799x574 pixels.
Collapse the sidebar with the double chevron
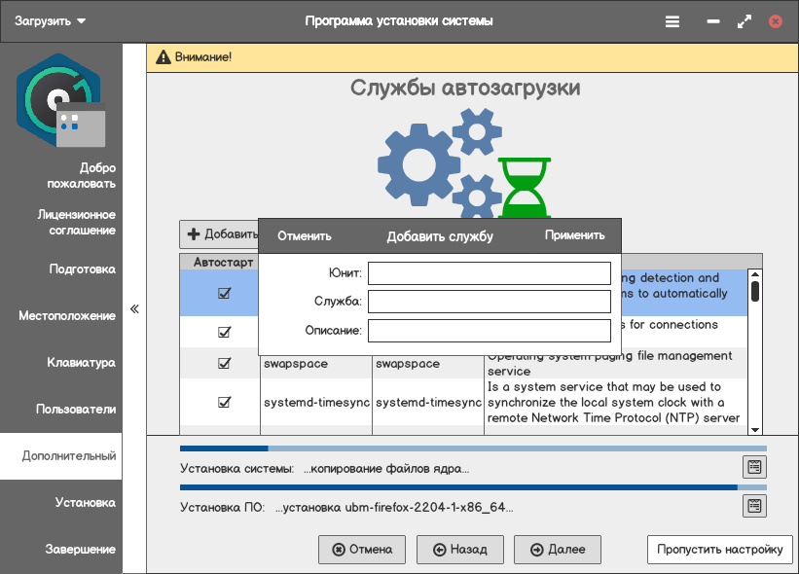click(x=134, y=309)
